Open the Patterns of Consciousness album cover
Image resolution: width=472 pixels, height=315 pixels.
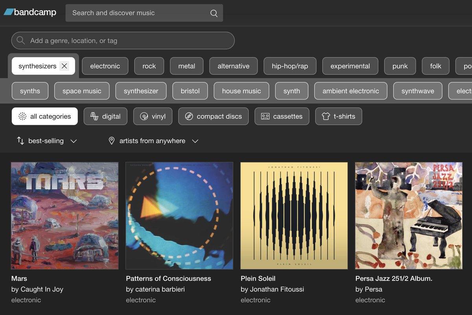coord(179,216)
